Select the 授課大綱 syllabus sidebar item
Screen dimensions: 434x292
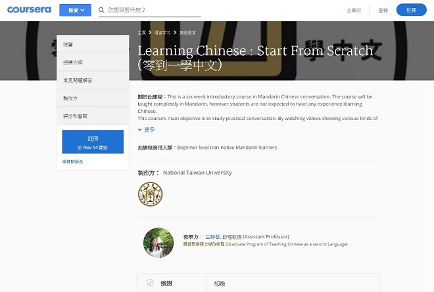tap(93, 62)
